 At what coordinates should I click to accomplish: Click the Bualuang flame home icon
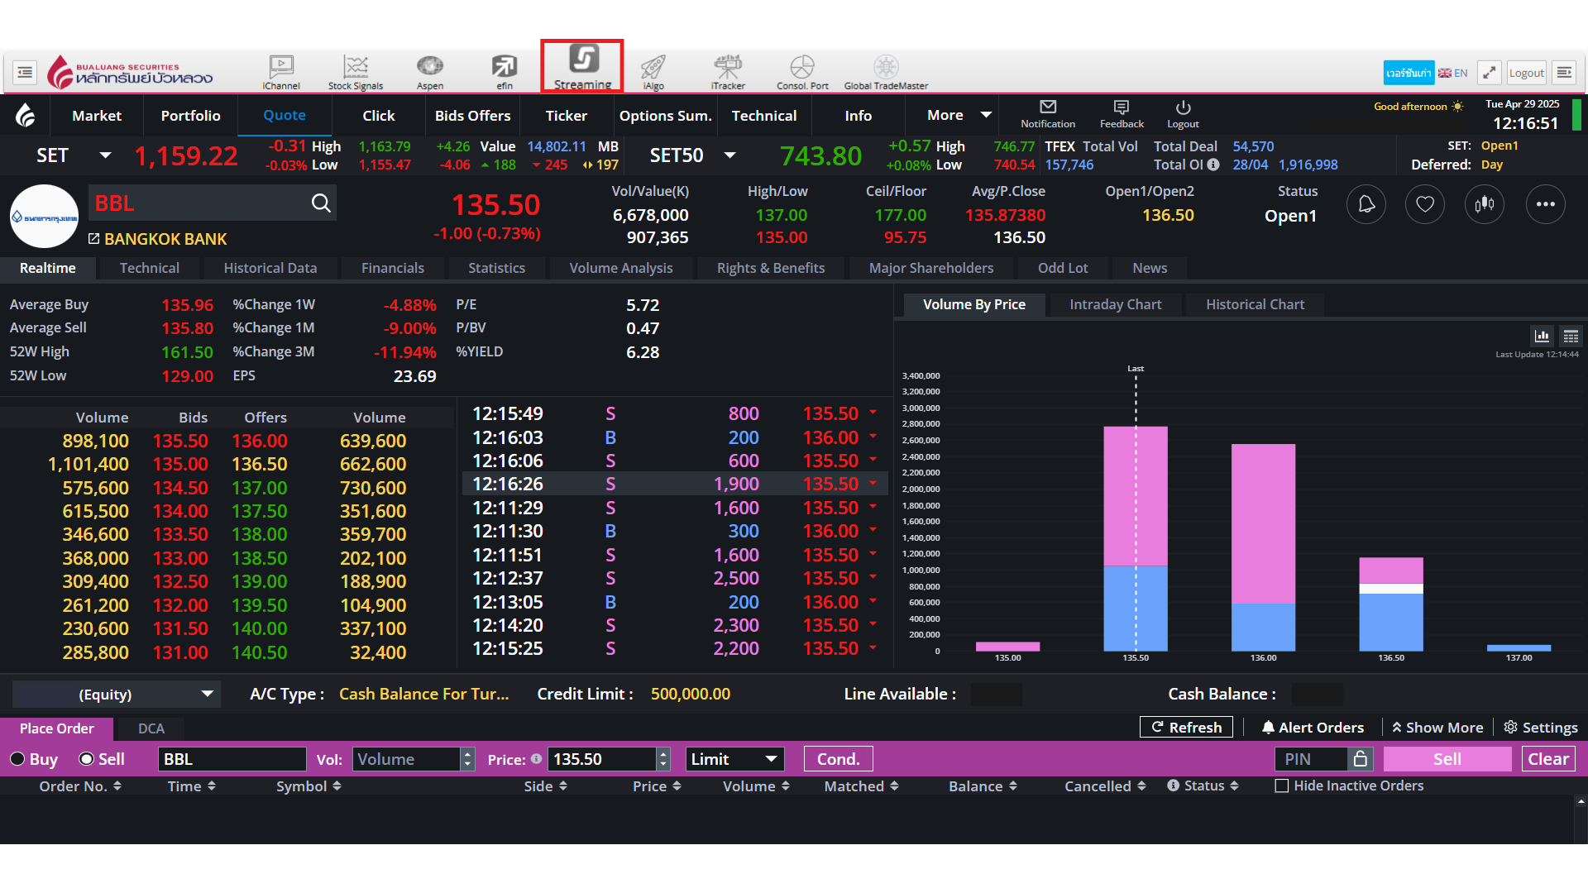click(26, 116)
